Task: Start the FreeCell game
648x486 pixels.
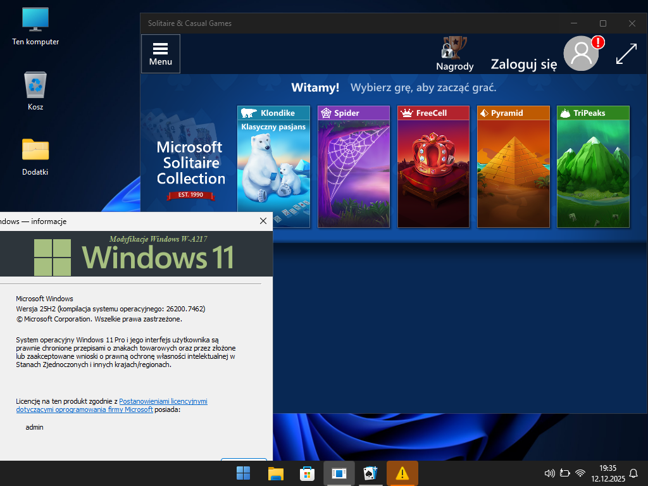Action: 433,167
